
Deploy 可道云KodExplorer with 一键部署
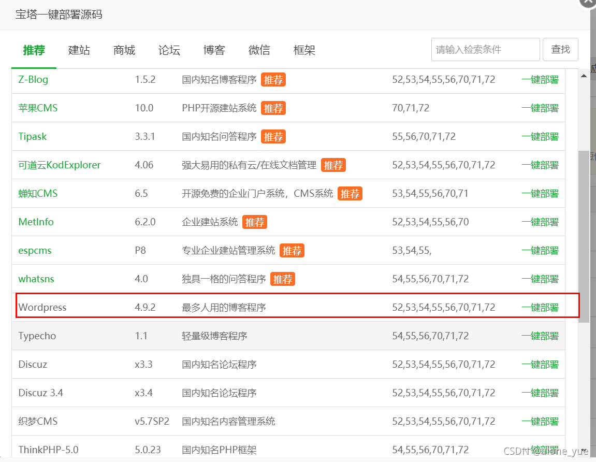coord(540,165)
